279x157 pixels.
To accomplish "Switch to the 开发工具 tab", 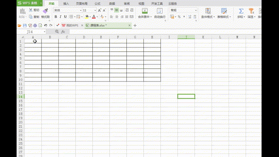I will pos(157,3).
